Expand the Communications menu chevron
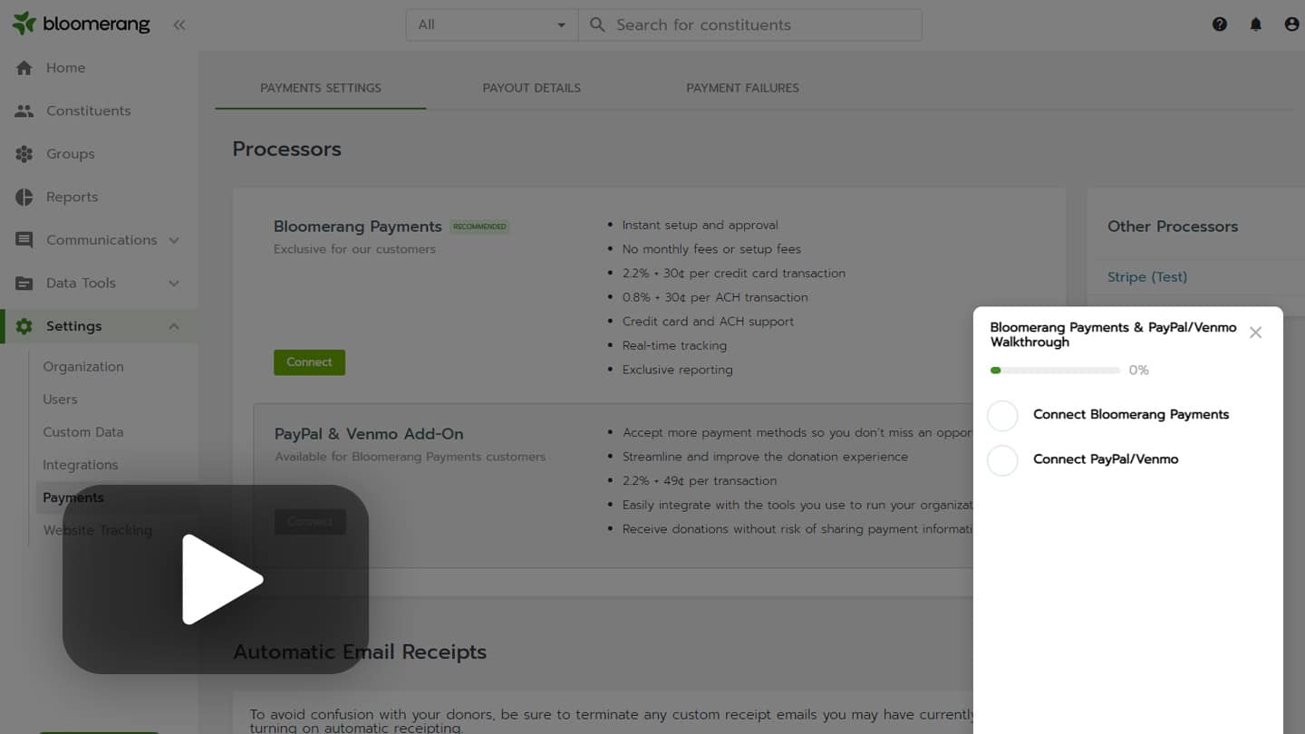This screenshot has height=734, width=1305. 174,240
